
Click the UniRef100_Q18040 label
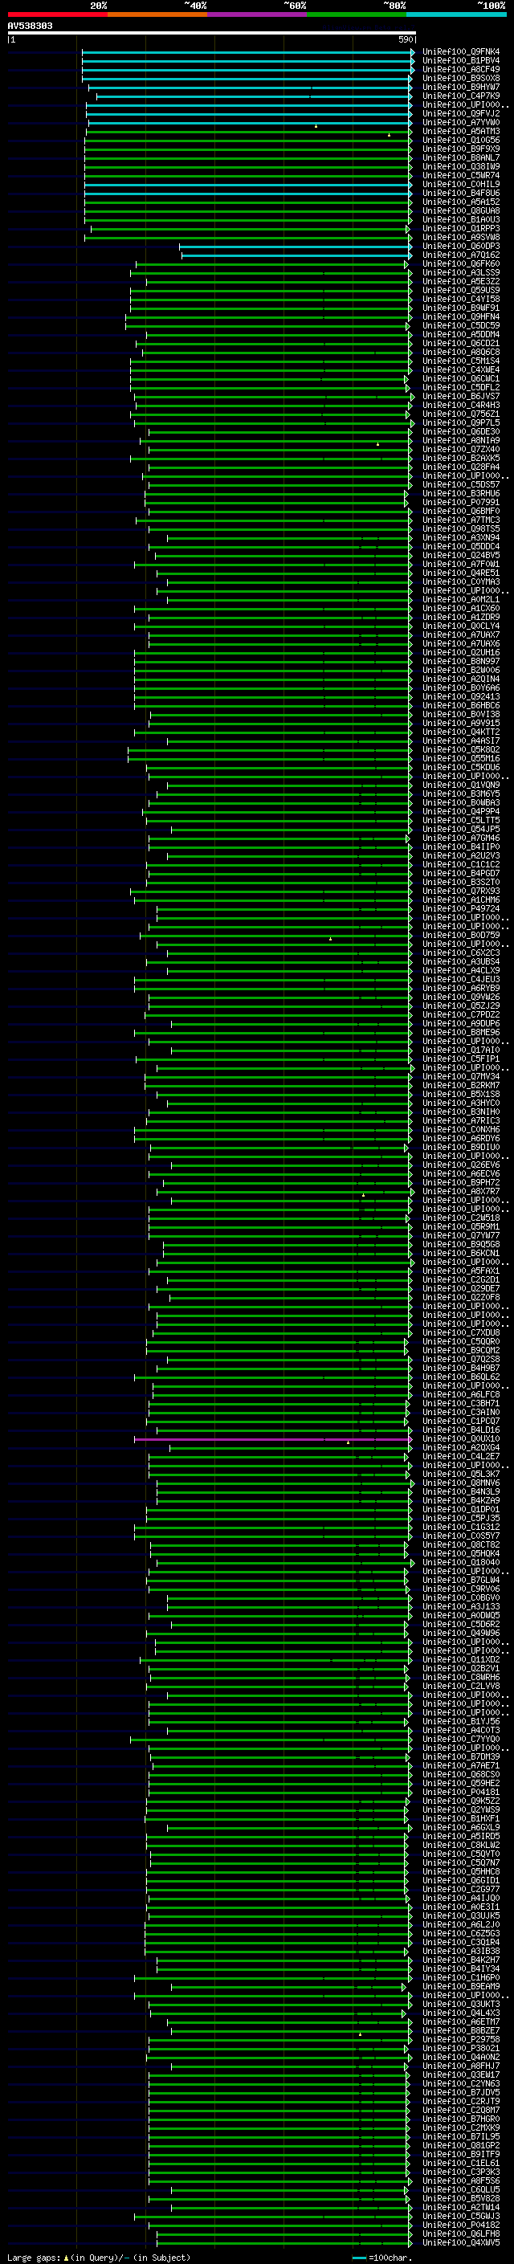pyautogui.click(x=461, y=1563)
